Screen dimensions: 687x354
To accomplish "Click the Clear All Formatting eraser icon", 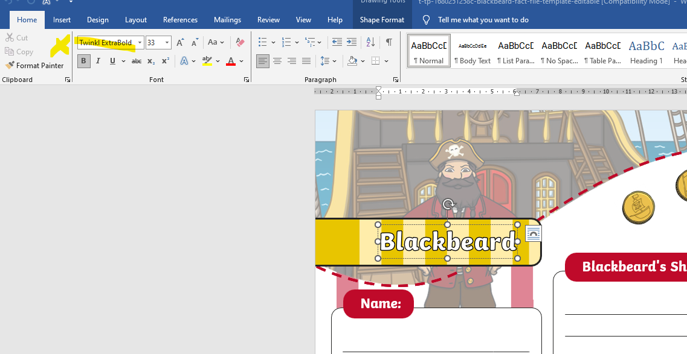I will (x=240, y=42).
